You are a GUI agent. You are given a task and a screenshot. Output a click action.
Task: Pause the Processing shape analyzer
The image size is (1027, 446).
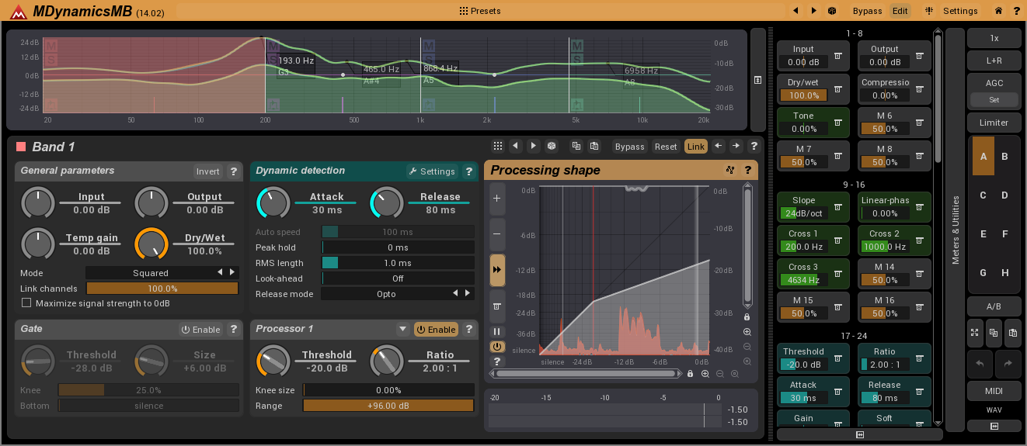tap(497, 331)
